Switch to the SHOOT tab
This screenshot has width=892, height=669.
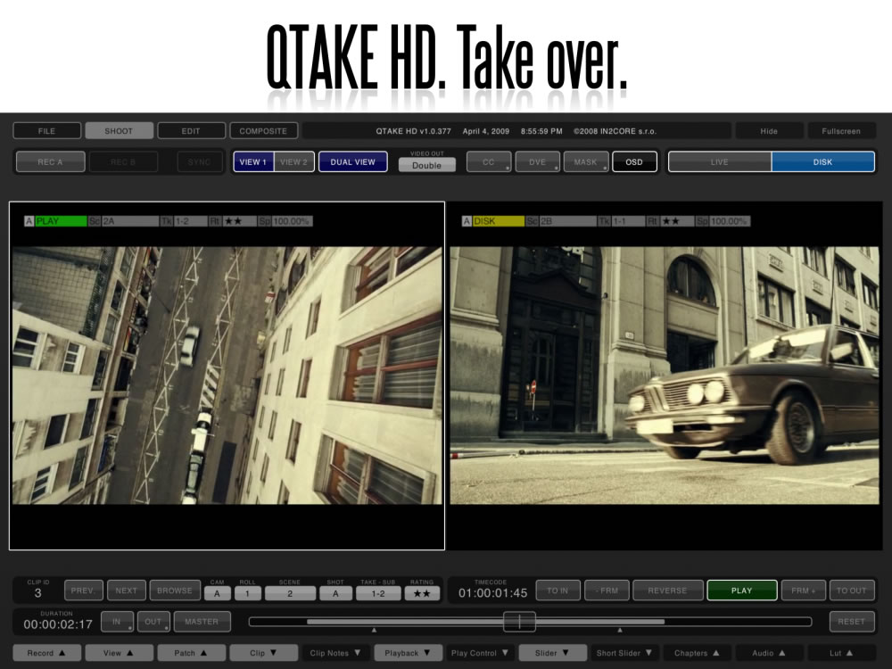click(119, 131)
